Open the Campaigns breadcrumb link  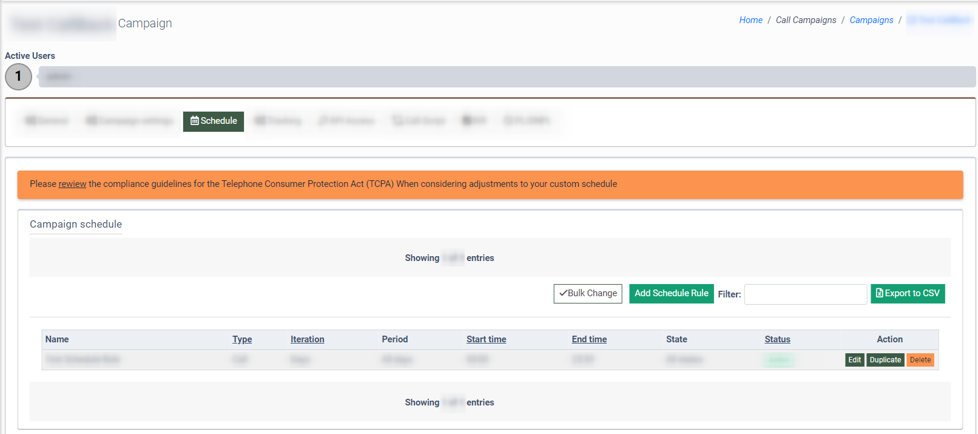(x=871, y=20)
